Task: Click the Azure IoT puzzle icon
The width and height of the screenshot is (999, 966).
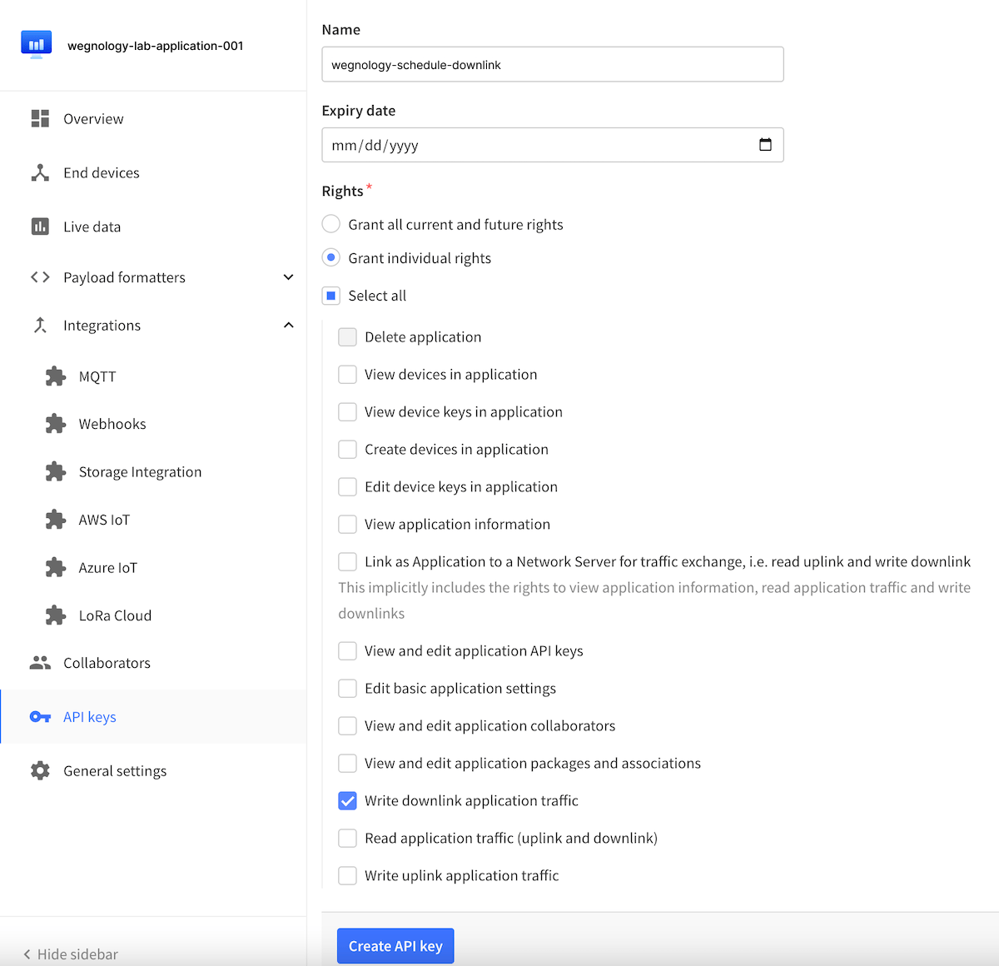Action: point(56,568)
